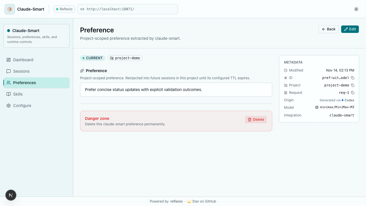Click the CURRENT status badge
The image size is (366, 206).
(x=93, y=58)
